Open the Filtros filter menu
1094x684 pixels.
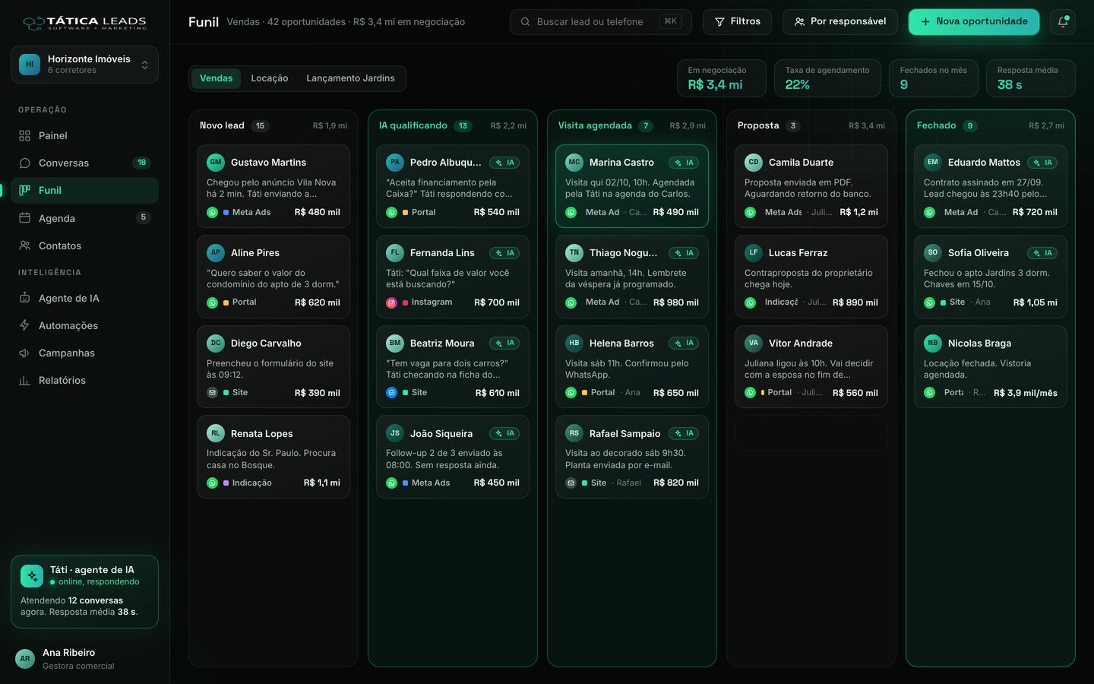click(737, 22)
